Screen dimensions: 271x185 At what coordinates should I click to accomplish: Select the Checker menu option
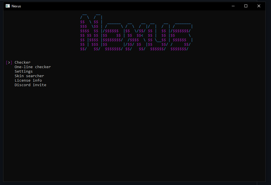point(23,63)
